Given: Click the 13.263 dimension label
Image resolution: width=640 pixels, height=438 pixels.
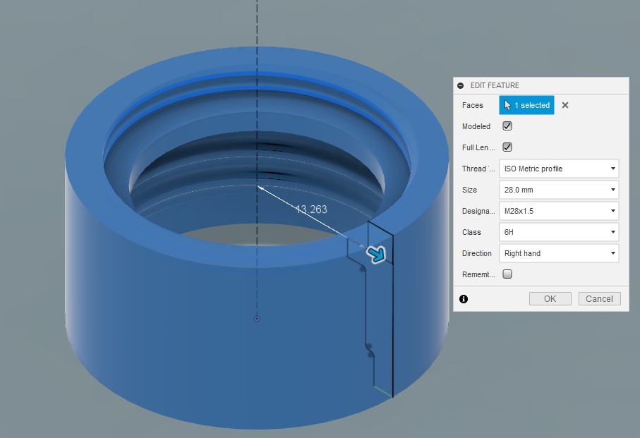Looking at the screenshot, I should tap(311, 209).
